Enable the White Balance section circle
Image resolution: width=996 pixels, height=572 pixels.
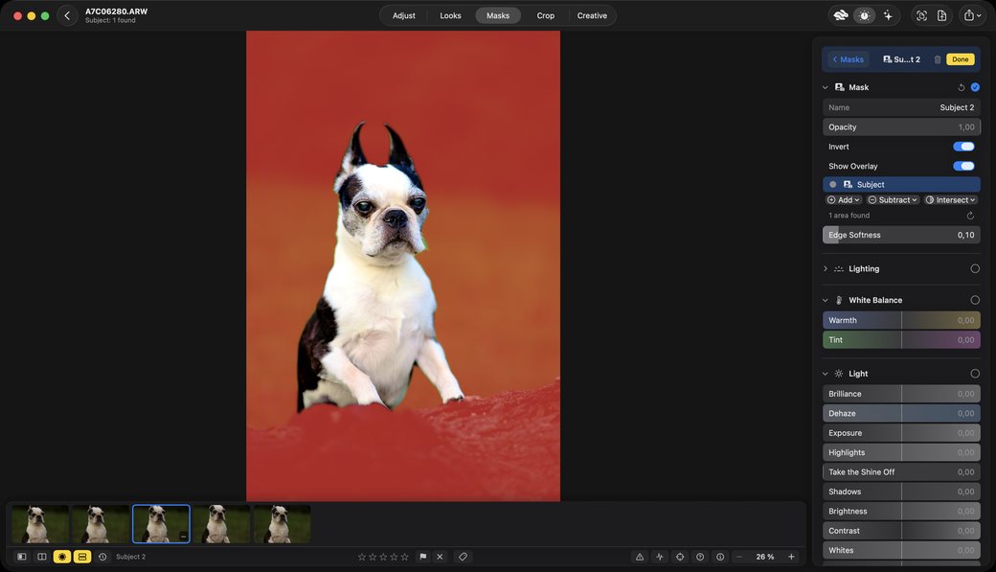click(975, 300)
